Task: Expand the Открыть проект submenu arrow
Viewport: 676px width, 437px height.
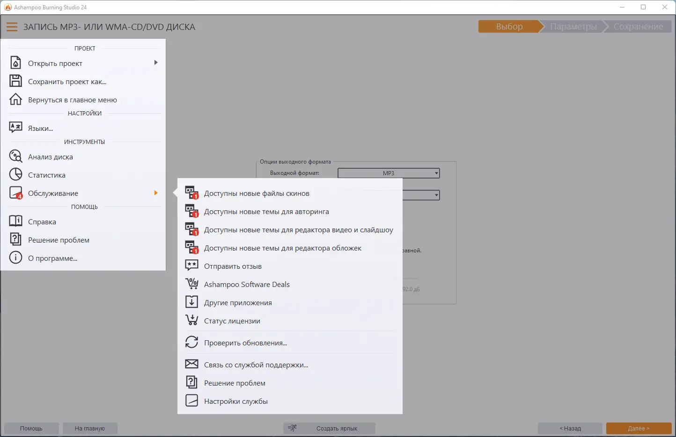Action: (156, 63)
